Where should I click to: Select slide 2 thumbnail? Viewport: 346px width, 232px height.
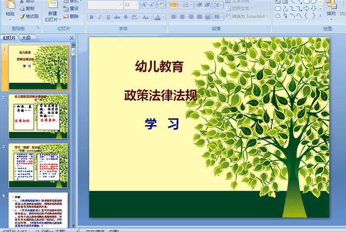[38, 116]
